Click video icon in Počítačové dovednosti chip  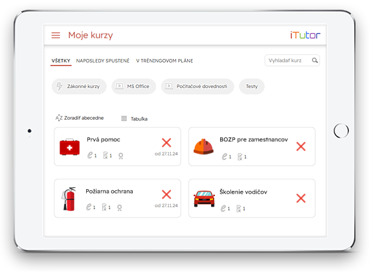169,86
